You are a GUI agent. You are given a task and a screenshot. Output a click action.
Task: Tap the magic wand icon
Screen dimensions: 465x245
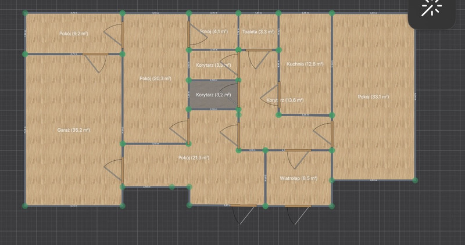(x=432, y=10)
